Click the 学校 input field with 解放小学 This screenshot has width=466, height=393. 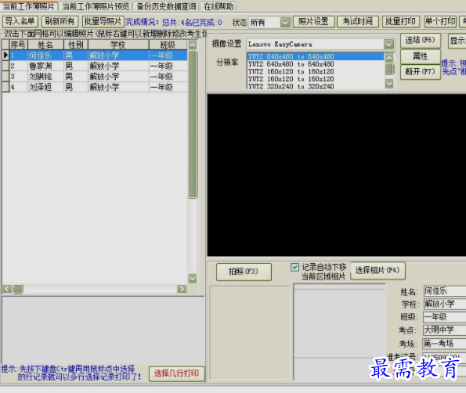(x=445, y=304)
